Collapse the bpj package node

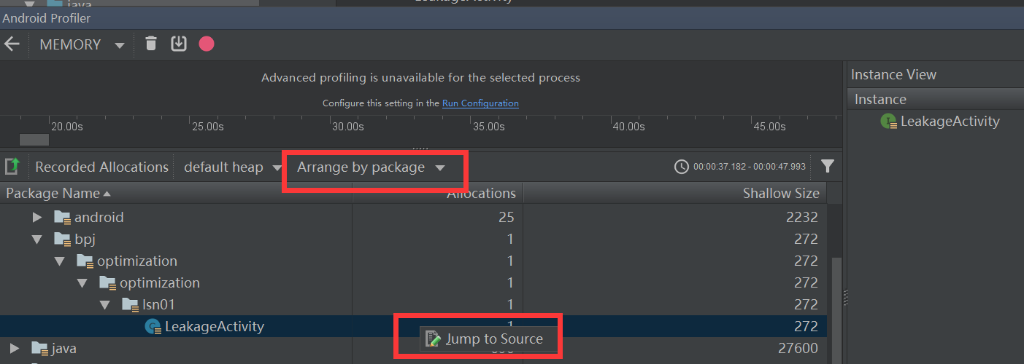[37, 239]
